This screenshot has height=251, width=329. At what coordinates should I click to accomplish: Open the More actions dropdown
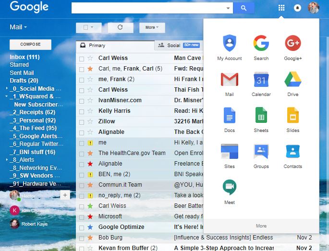click(x=152, y=27)
